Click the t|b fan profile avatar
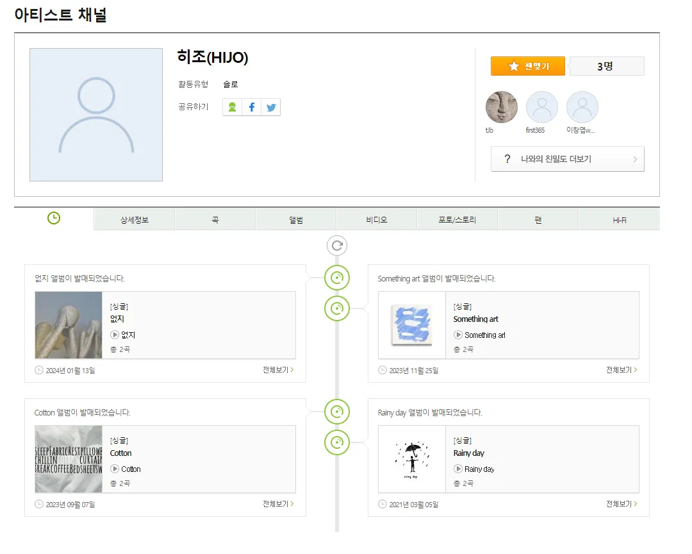Image resolution: width=692 pixels, height=554 pixels. click(501, 106)
